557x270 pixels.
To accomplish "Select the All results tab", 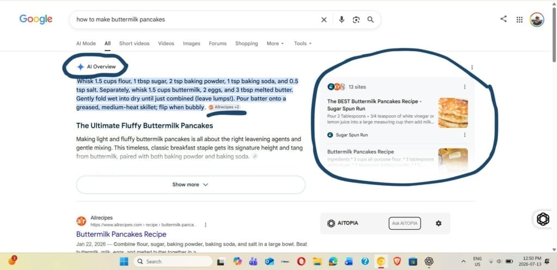I will click(108, 43).
